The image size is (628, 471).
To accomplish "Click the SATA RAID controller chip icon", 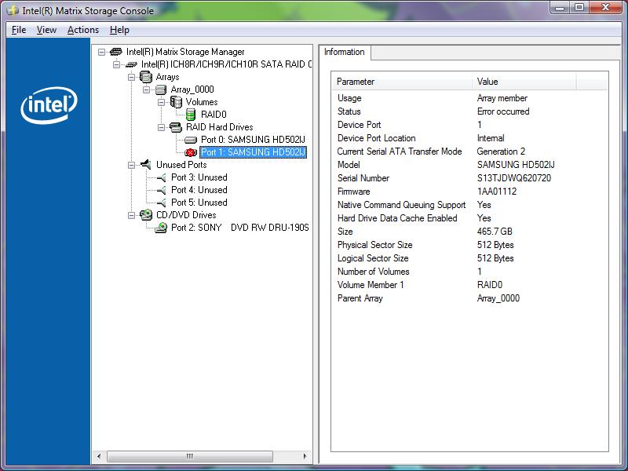I will [131, 64].
